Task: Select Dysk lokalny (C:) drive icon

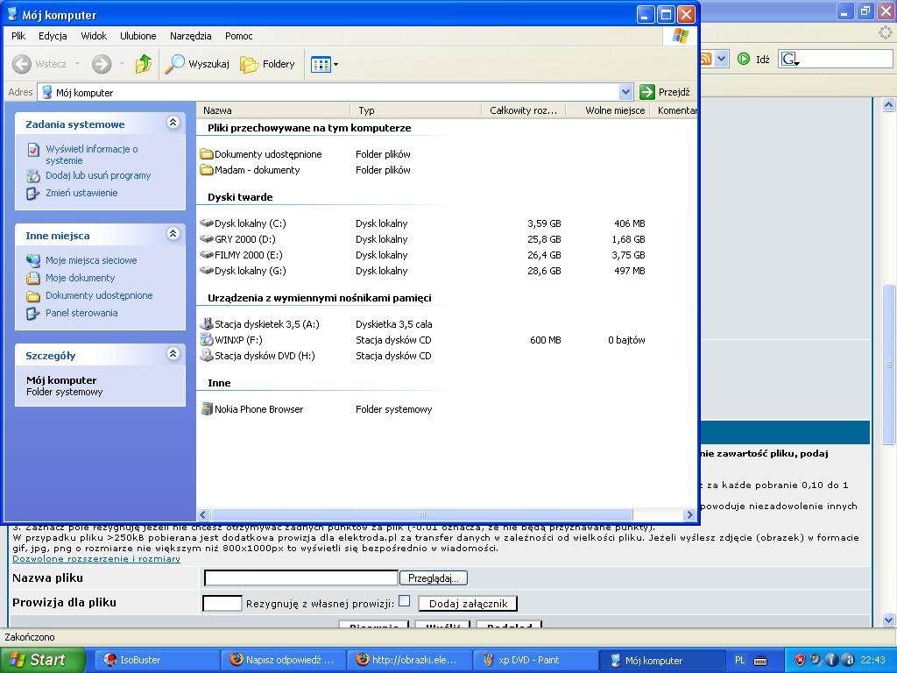Action: tap(207, 223)
